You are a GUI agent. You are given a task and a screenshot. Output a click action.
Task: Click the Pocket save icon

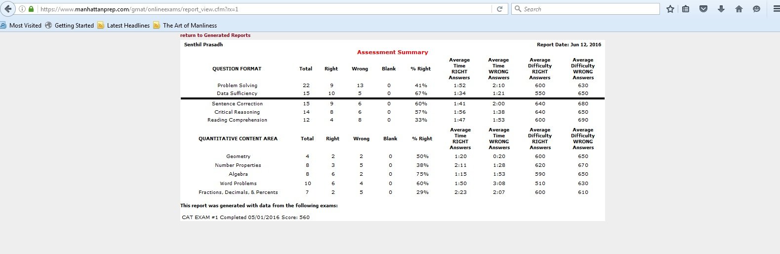pyautogui.click(x=703, y=9)
